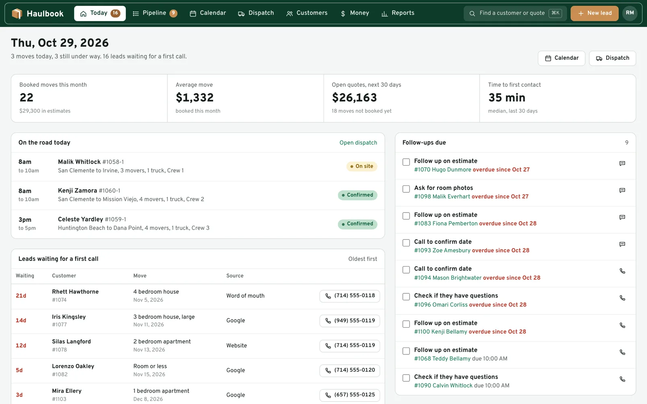
Task: Check Malik Everhart room photos checkbox
Action: point(406,189)
